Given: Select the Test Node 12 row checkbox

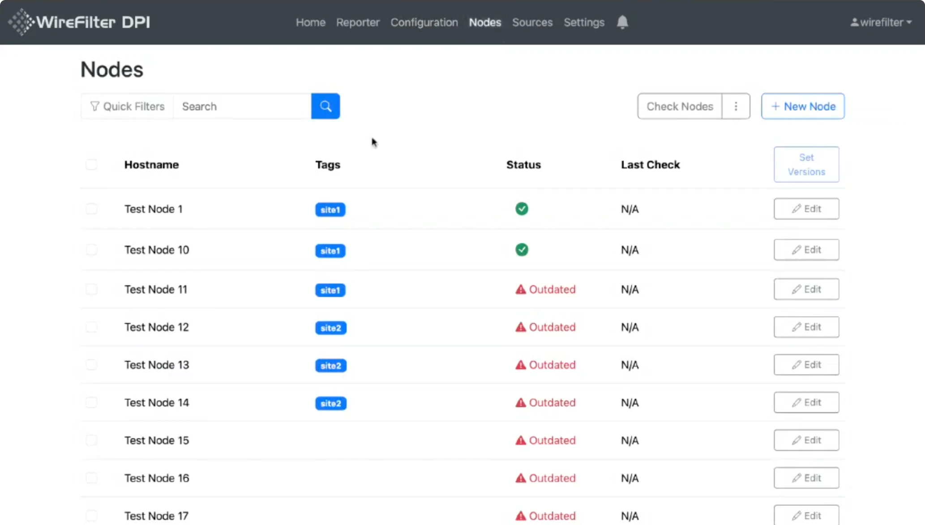Looking at the screenshot, I should click(91, 327).
